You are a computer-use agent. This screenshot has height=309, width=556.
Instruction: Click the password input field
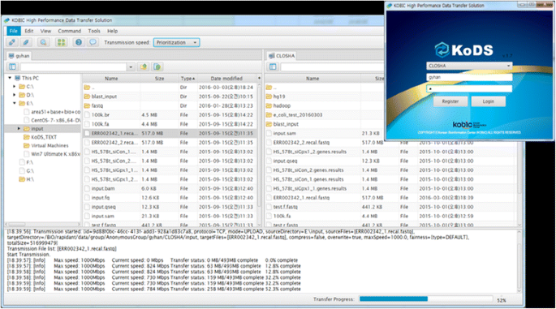(469, 88)
